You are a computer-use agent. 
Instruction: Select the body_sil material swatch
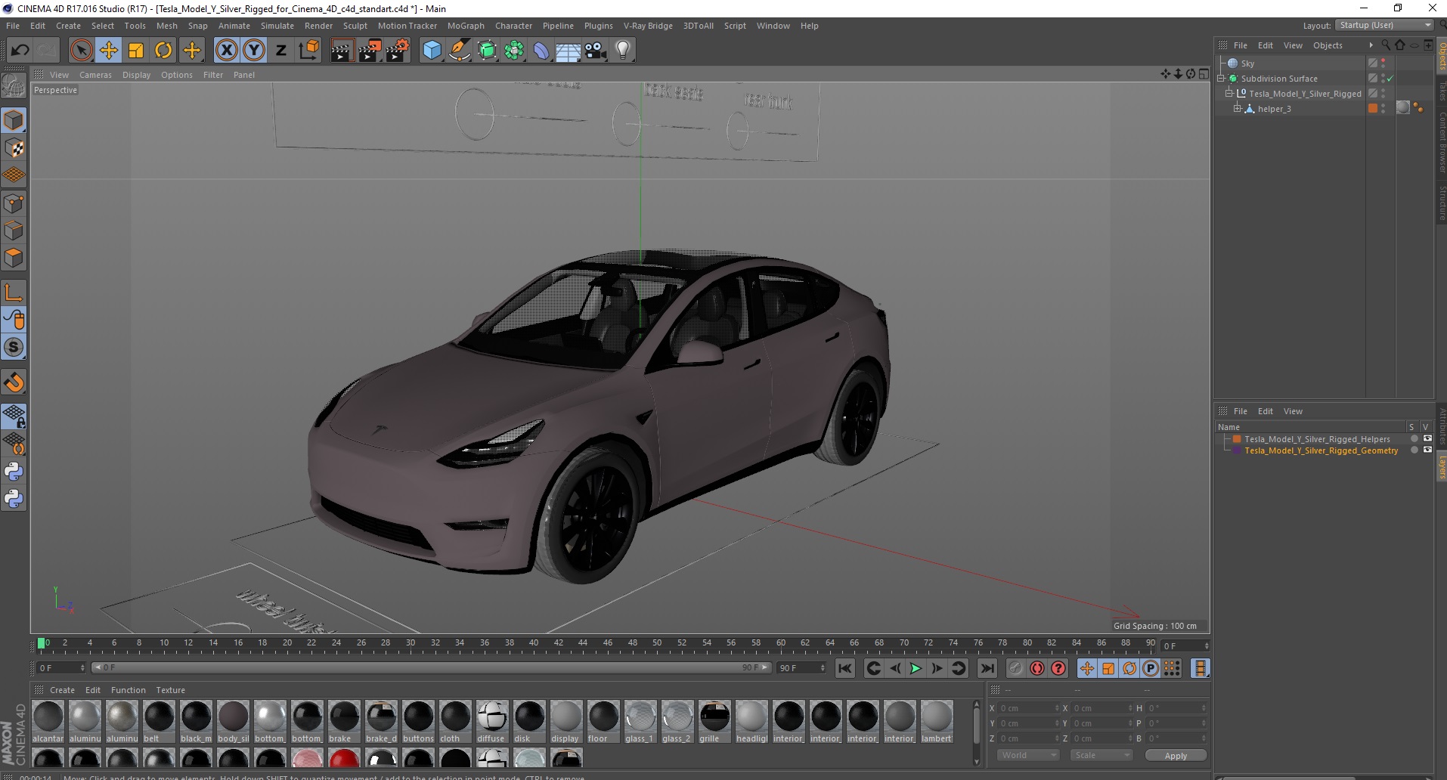233,721
